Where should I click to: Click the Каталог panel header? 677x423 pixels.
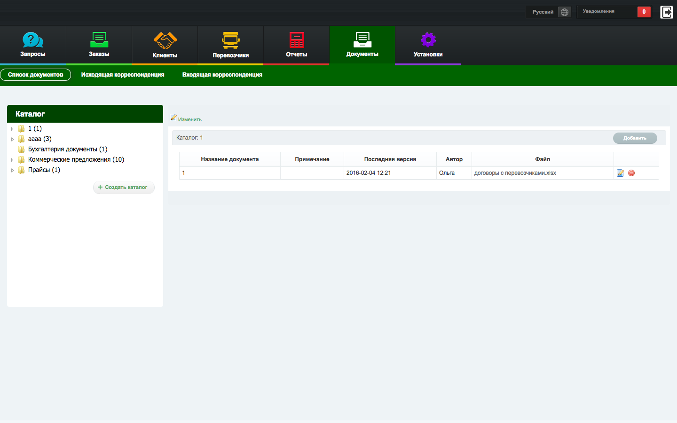85,114
